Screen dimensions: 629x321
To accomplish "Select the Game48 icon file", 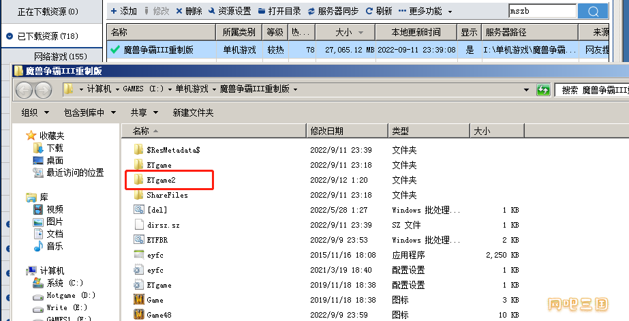I will (139, 315).
